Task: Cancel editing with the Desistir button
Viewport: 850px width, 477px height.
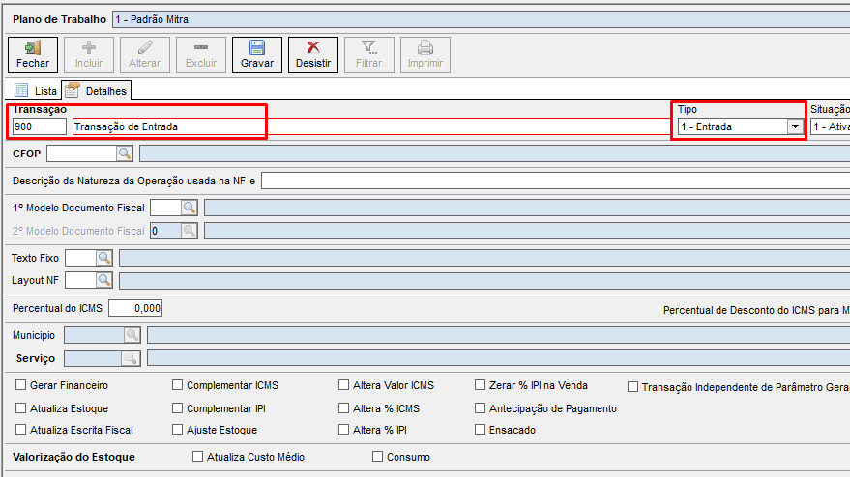Action: pos(313,55)
